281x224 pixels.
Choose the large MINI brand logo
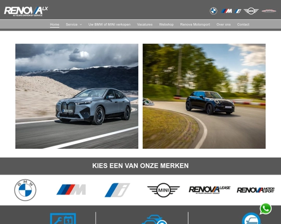163,190
